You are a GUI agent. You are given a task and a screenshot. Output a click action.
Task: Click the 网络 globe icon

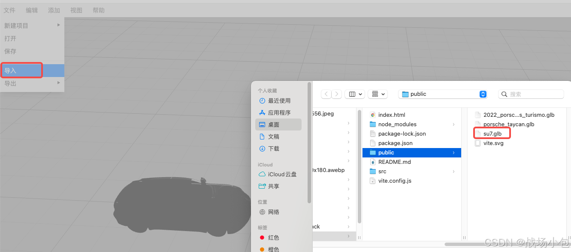pyautogui.click(x=263, y=212)
